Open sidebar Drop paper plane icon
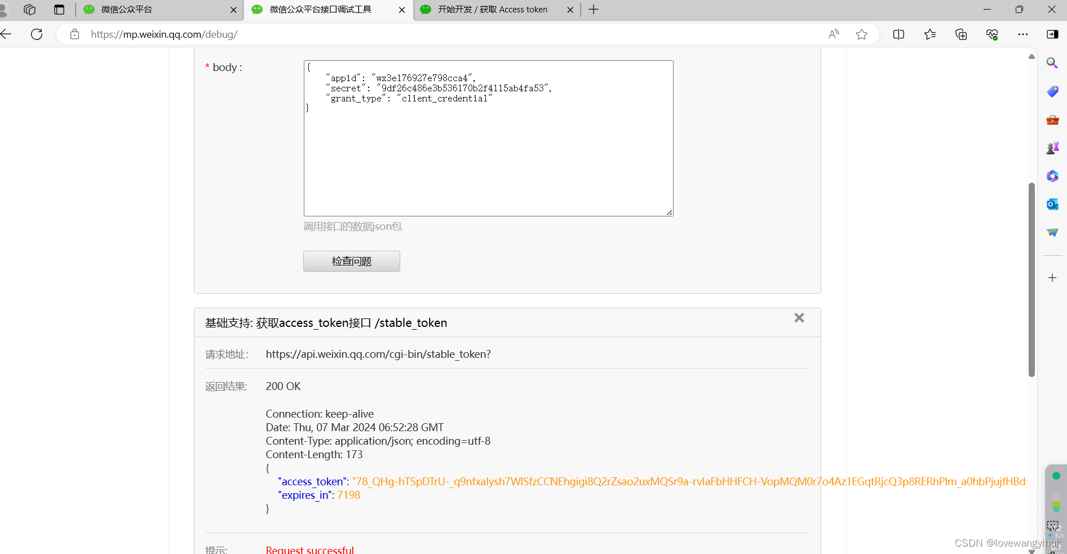The image size is (1067, 554). coord(1052,232)
